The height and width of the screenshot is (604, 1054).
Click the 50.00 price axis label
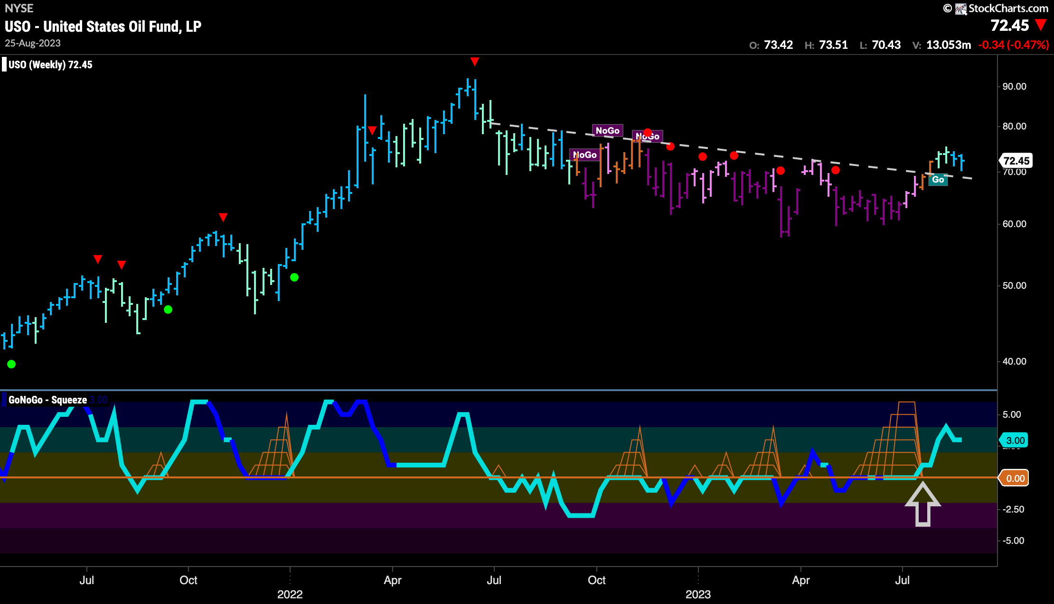tap(1014, 285)
